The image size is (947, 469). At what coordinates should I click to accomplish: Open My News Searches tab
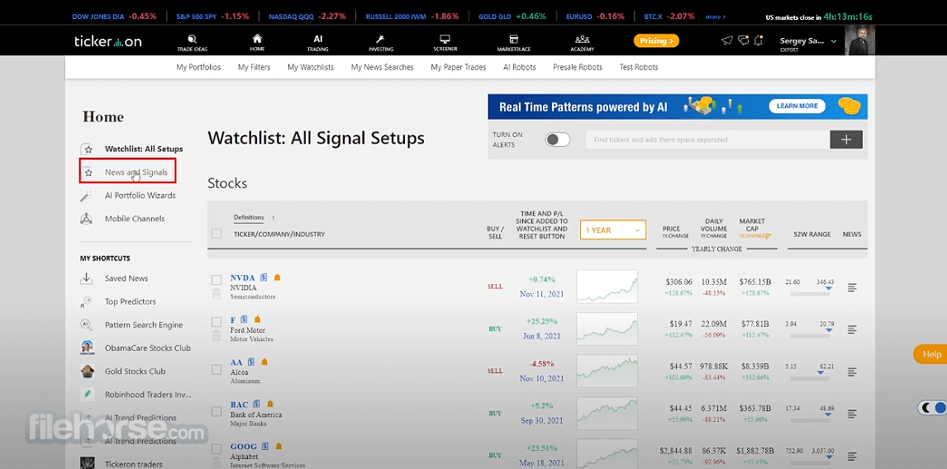point(383,67)
